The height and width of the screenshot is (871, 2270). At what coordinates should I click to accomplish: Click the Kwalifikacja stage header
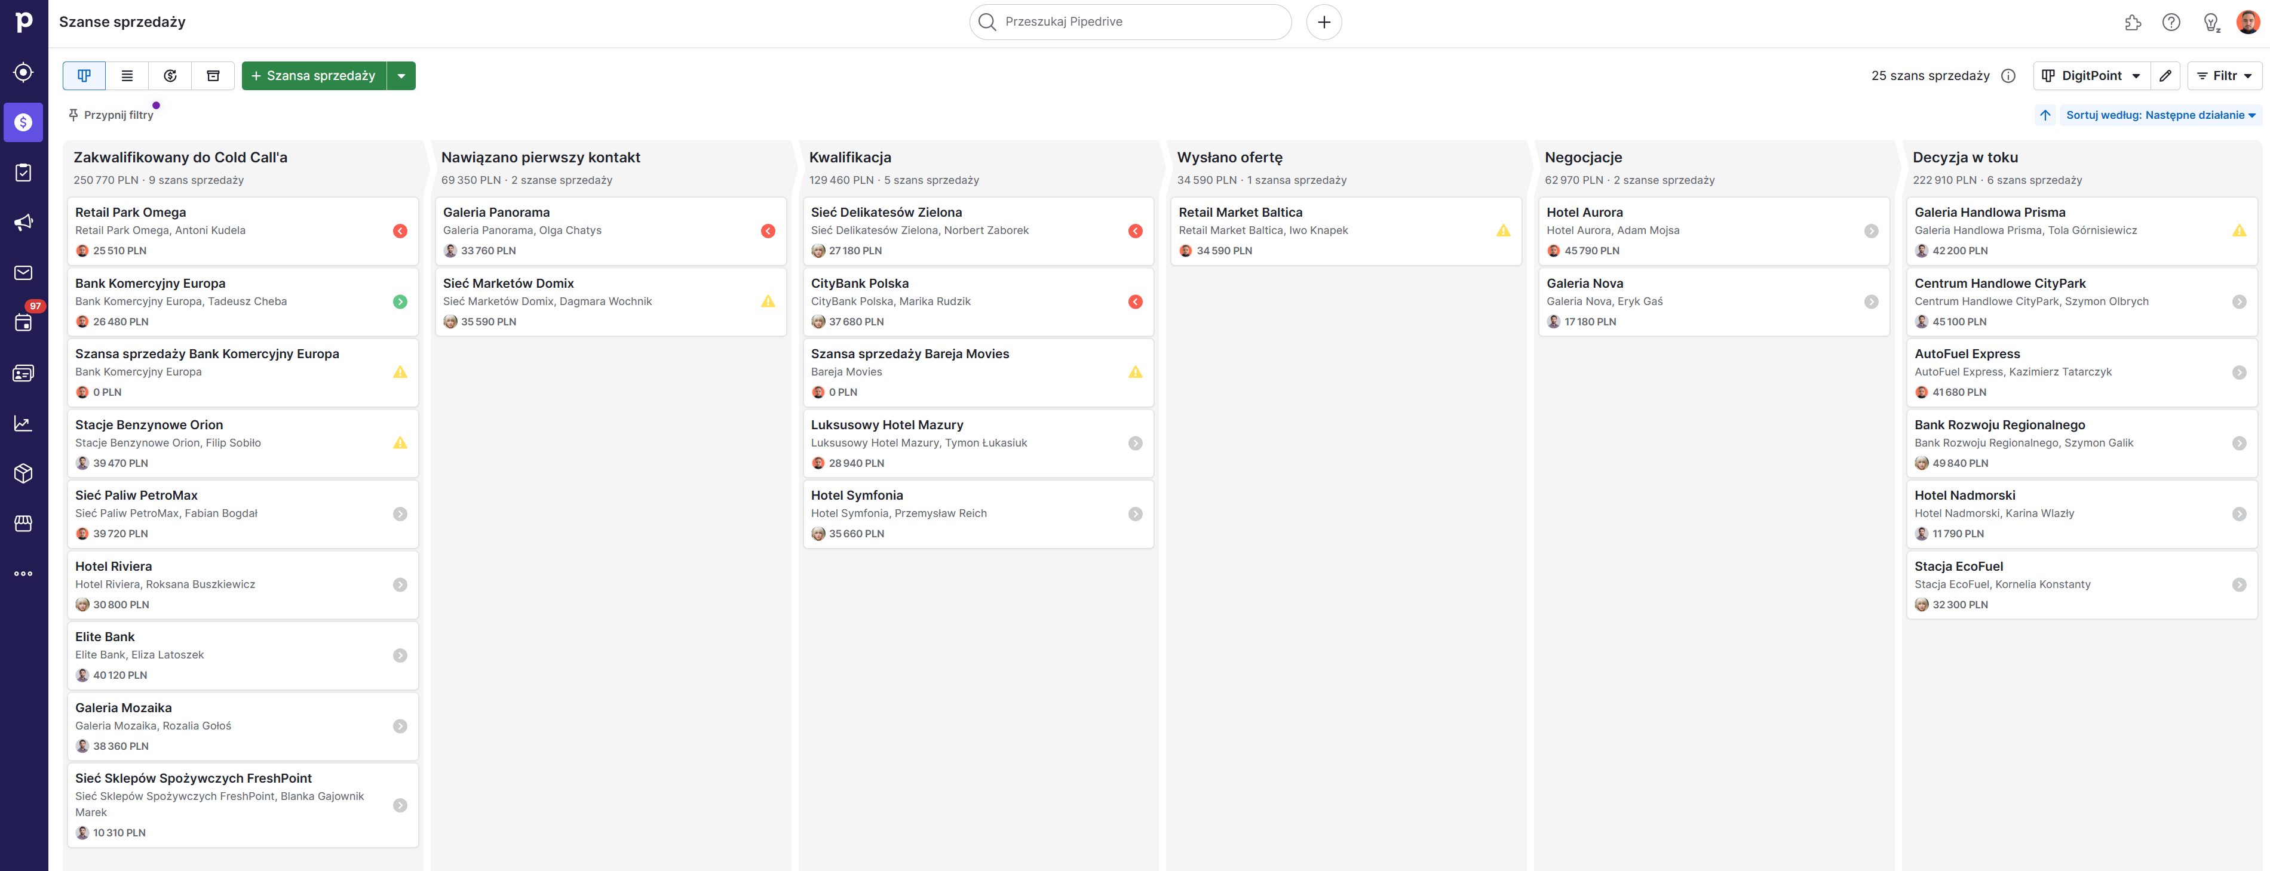click(849, 158)
